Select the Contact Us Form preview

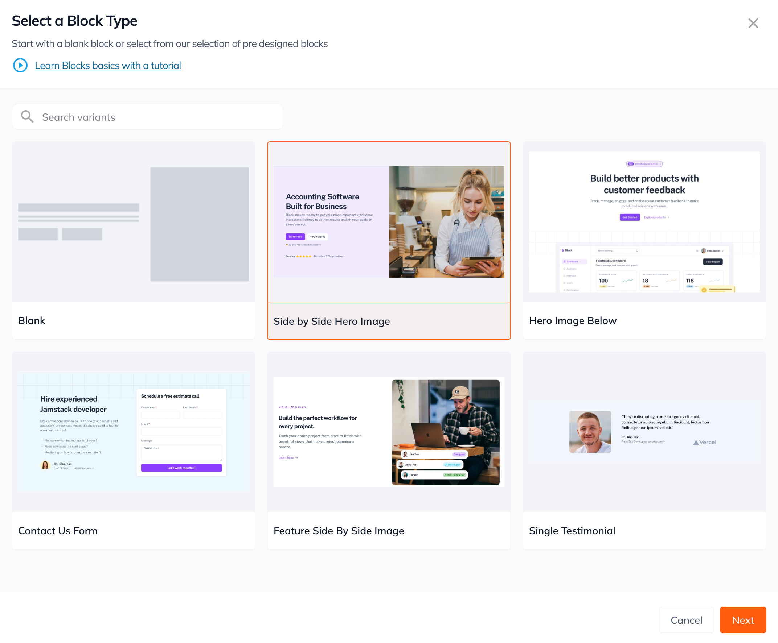pyautogui.click(x=134, y=432)
